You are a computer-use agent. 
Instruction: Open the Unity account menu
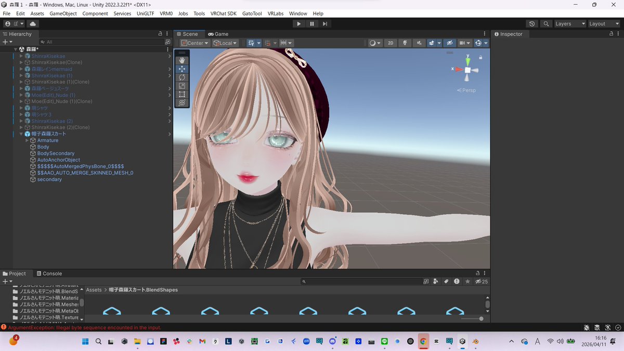pos(14,23)
